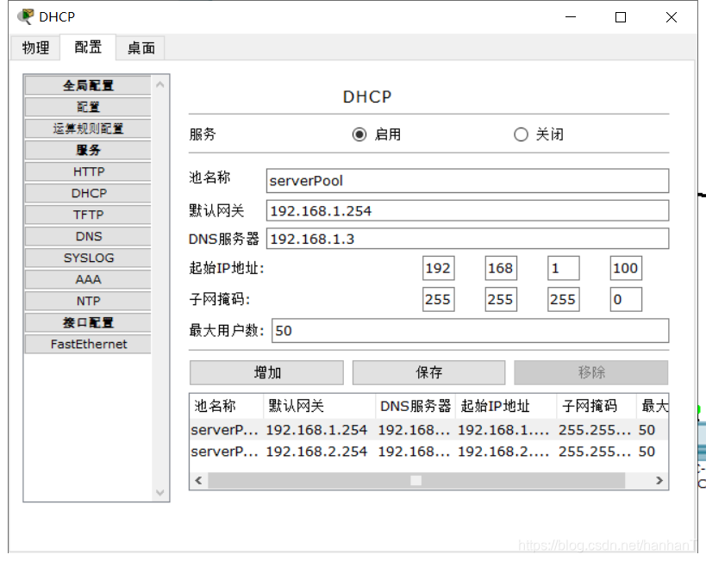Screen dimensions: 706x561
Task: Click the 池名称 input field
Action: pyautogui.click(x=467, y=181)
